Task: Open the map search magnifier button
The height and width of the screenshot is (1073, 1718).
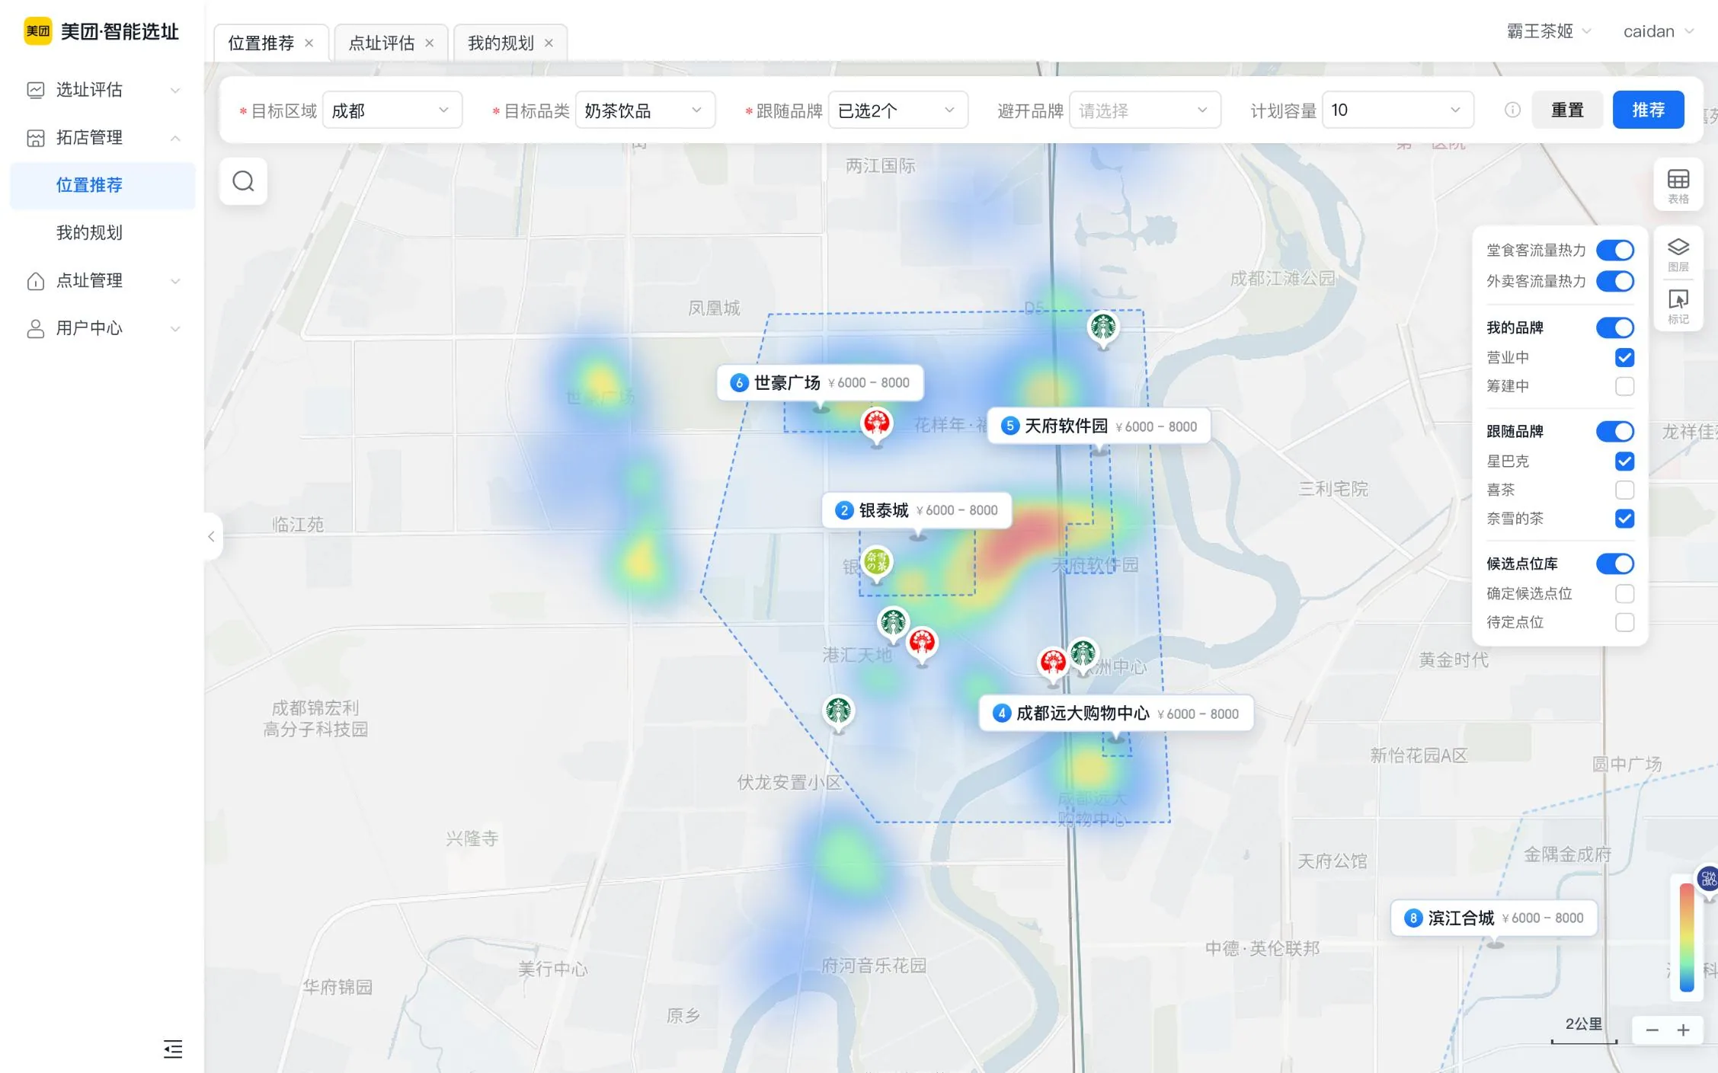Action: pos(243,181)
